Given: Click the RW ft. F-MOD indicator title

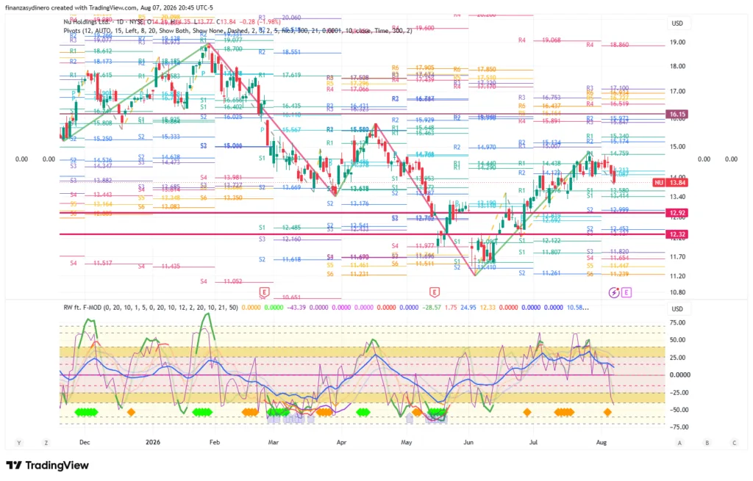Looking at the screenshot, I should [82, 307].
